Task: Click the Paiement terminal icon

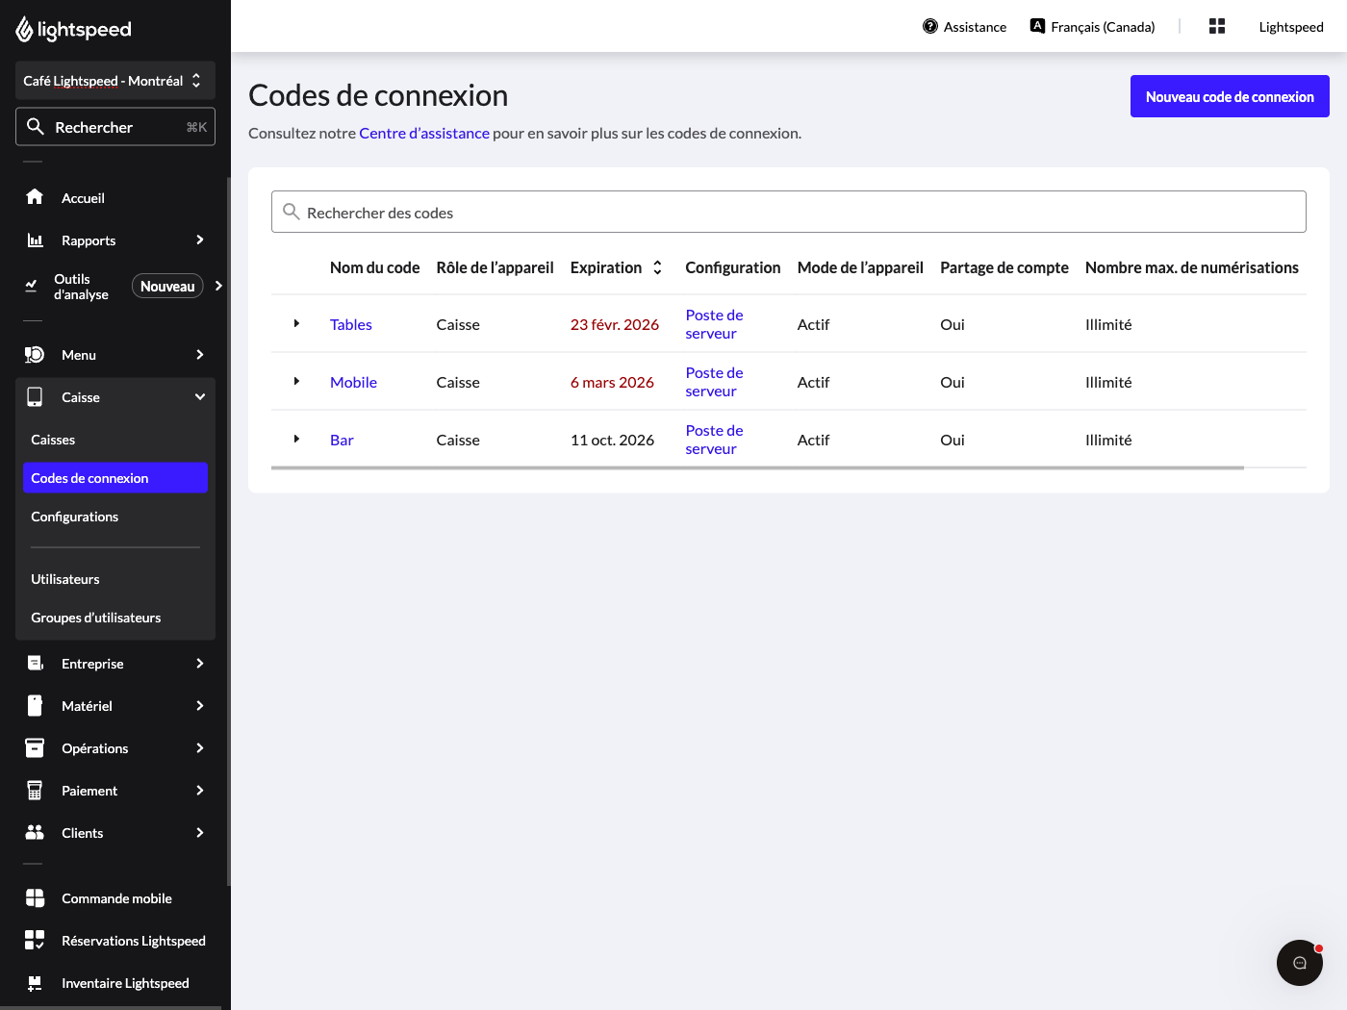Action: point(35,791)
